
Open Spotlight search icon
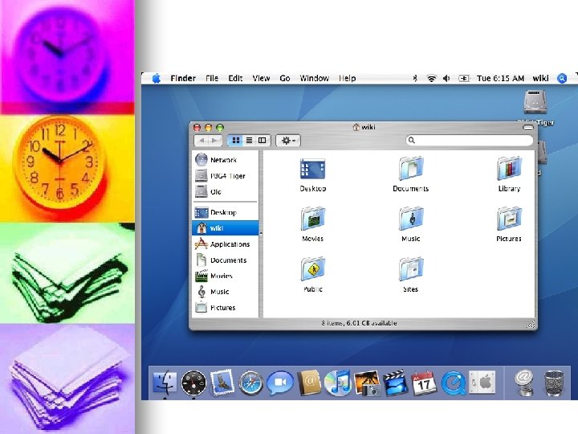pos(562,78)
